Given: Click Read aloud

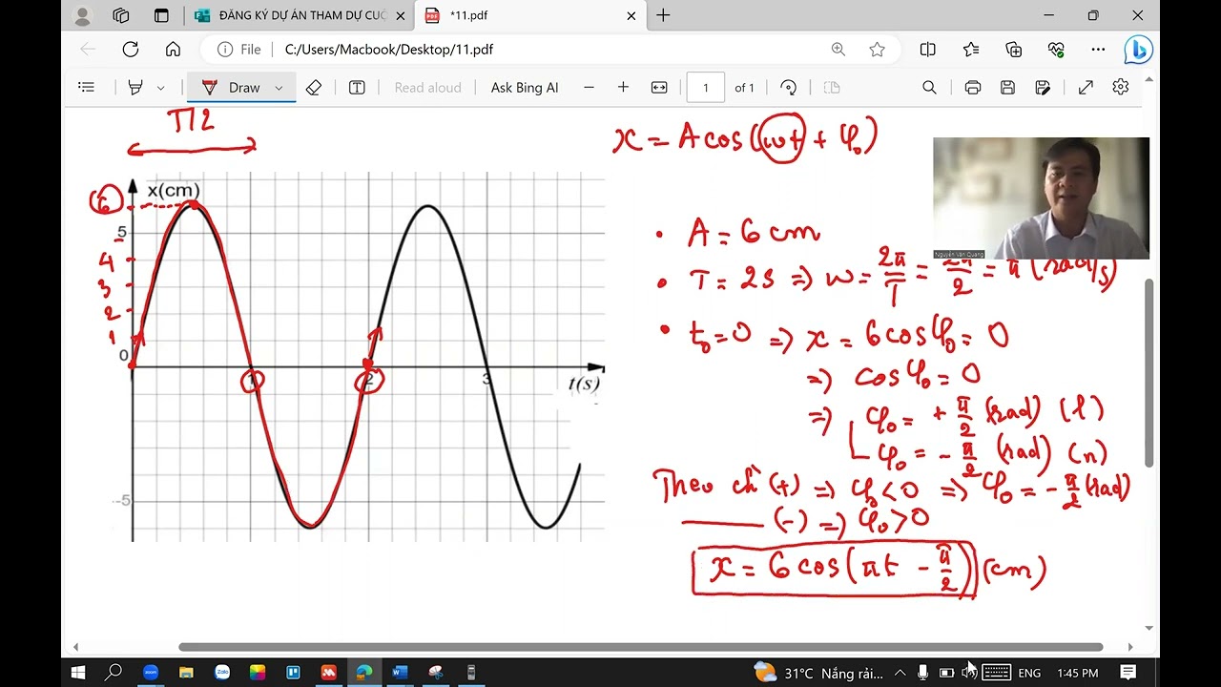Looking at the screenshot, I should pyautogui.click(x=427, y=88).
